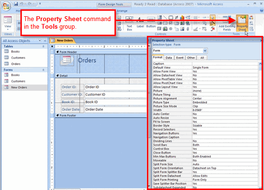Open the Books table
This screenshot has height=190, width=264.
coord(15,52)
